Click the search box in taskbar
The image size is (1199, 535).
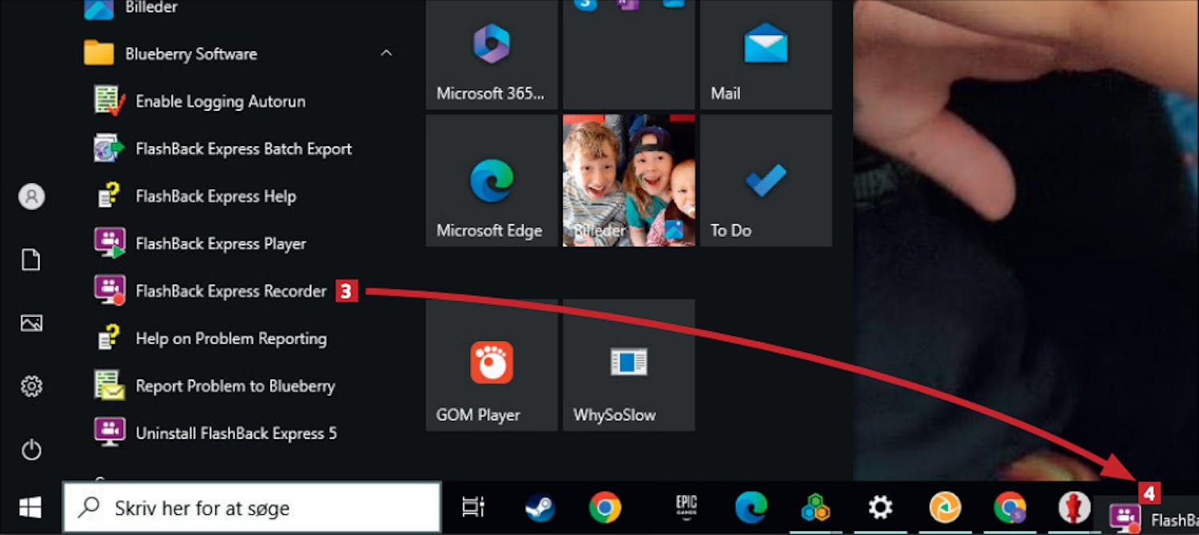252,508
